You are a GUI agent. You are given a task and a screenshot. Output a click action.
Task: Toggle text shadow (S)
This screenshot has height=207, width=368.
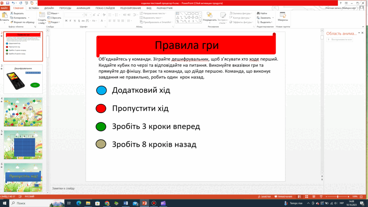click(79, 21)
